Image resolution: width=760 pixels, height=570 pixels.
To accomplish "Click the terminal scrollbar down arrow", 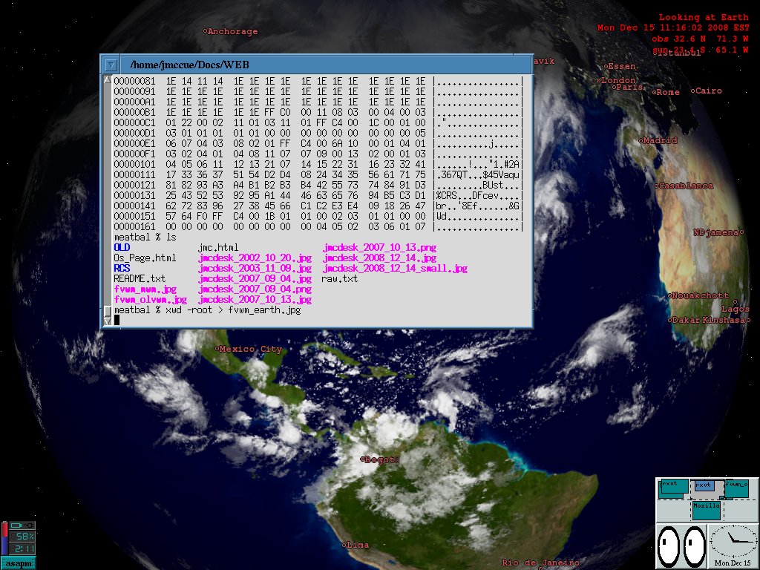I will point(108,321).
